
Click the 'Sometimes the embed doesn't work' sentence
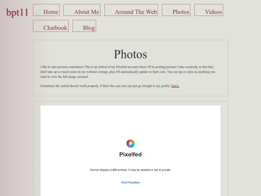[105, 86]
